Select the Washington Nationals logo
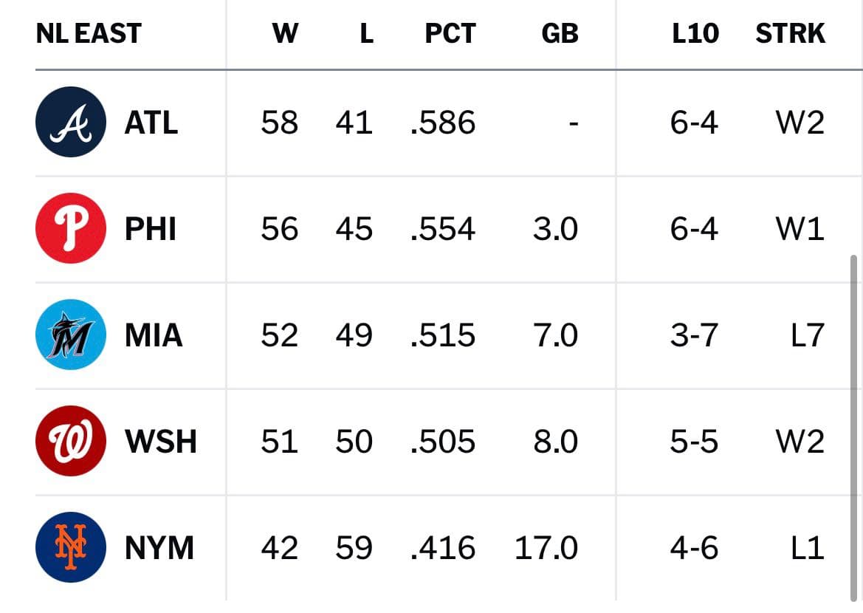Viewport: 863px width, 613px height. pos(71,441)
